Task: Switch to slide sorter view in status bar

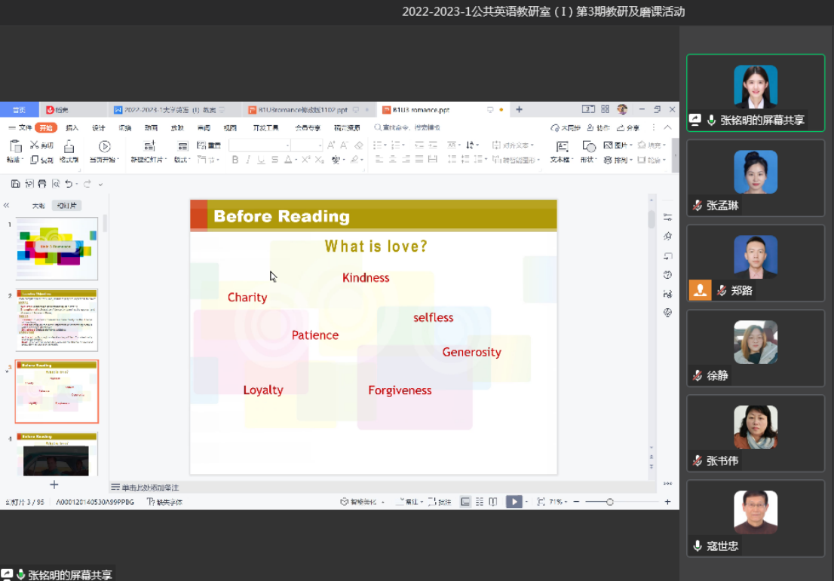Action: [480, 502]
